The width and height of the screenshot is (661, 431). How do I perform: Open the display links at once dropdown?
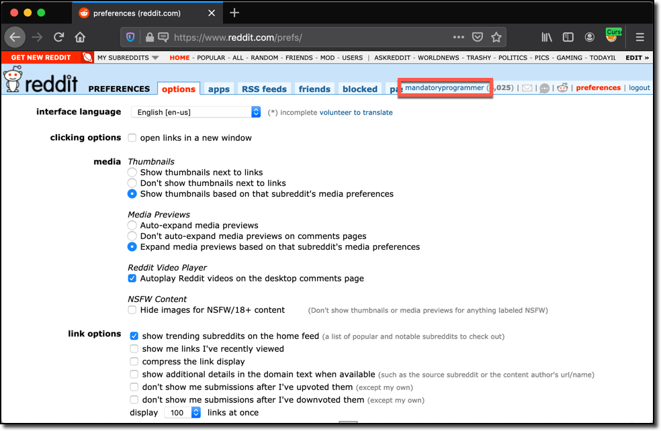coord(183,412)
